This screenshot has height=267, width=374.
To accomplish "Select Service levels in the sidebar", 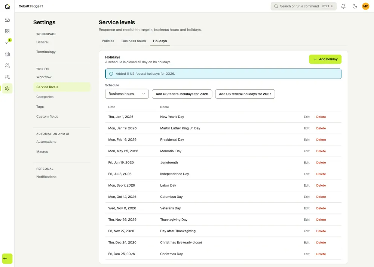I will tap(62, 87).
